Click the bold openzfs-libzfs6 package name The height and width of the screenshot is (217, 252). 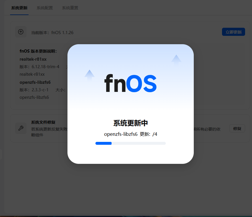click(x=35, y=82)
